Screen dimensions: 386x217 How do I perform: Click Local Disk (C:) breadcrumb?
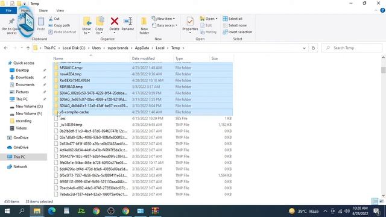tap(74, 48)
